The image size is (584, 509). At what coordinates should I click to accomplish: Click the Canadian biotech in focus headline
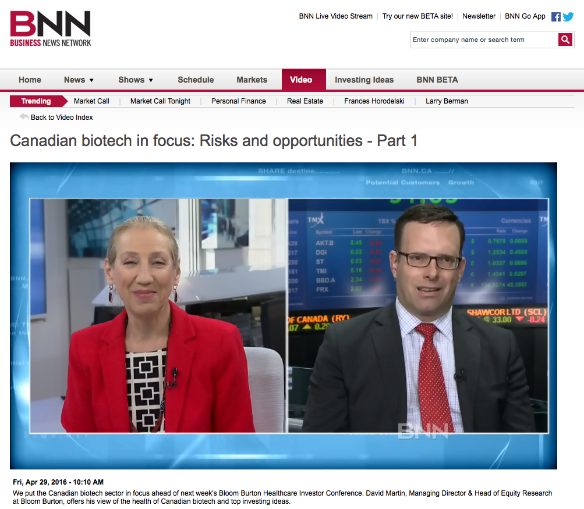214,141
